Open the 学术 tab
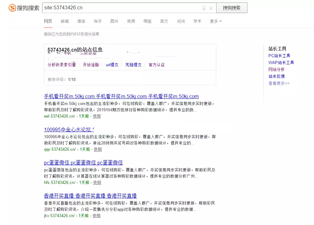The height and width of the screenshot is (225, 314). (x=197, y=21)
